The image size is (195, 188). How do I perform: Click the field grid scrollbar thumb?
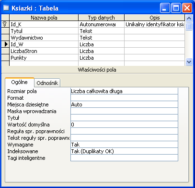coord(189,26)
